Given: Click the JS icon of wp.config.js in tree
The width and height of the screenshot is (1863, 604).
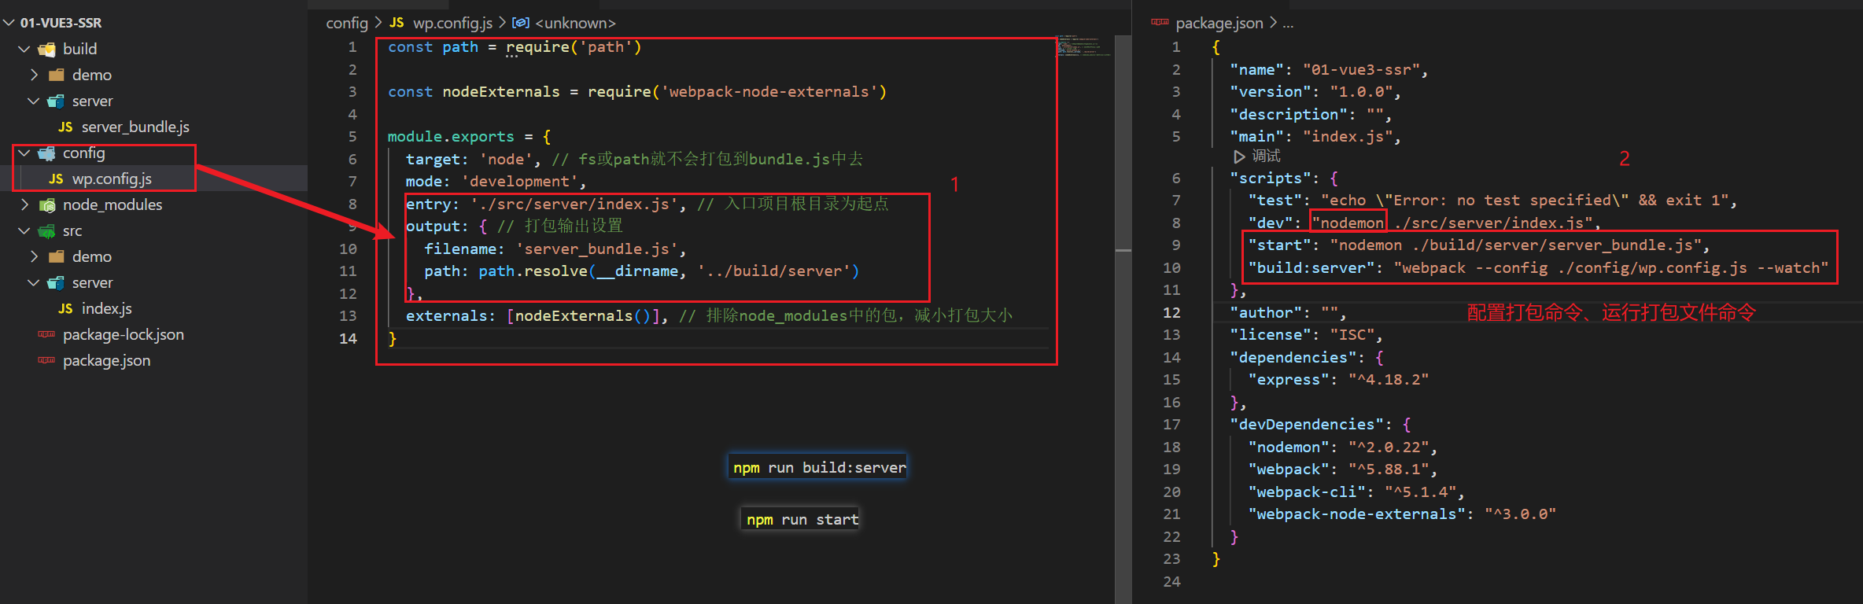Looking at the screenshot, I should pyautogui.click(x=56, y=179).
